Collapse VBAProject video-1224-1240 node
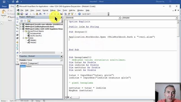This screenshot has height=102, width=181. click(x=21, y=29)
